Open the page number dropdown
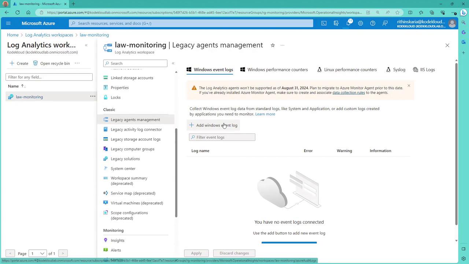This screenshot has height=264, width=469. 38,253
